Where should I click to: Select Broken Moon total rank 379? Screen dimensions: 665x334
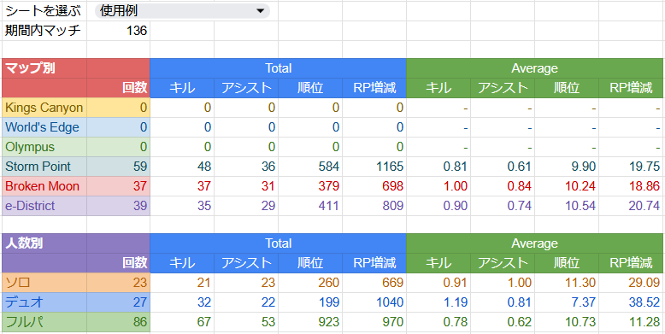pyautogui.click(x=310, y=186)
